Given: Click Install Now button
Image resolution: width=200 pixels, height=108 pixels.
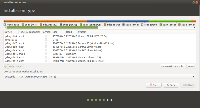Looking at the screenshot, I should tap(188, 85).
